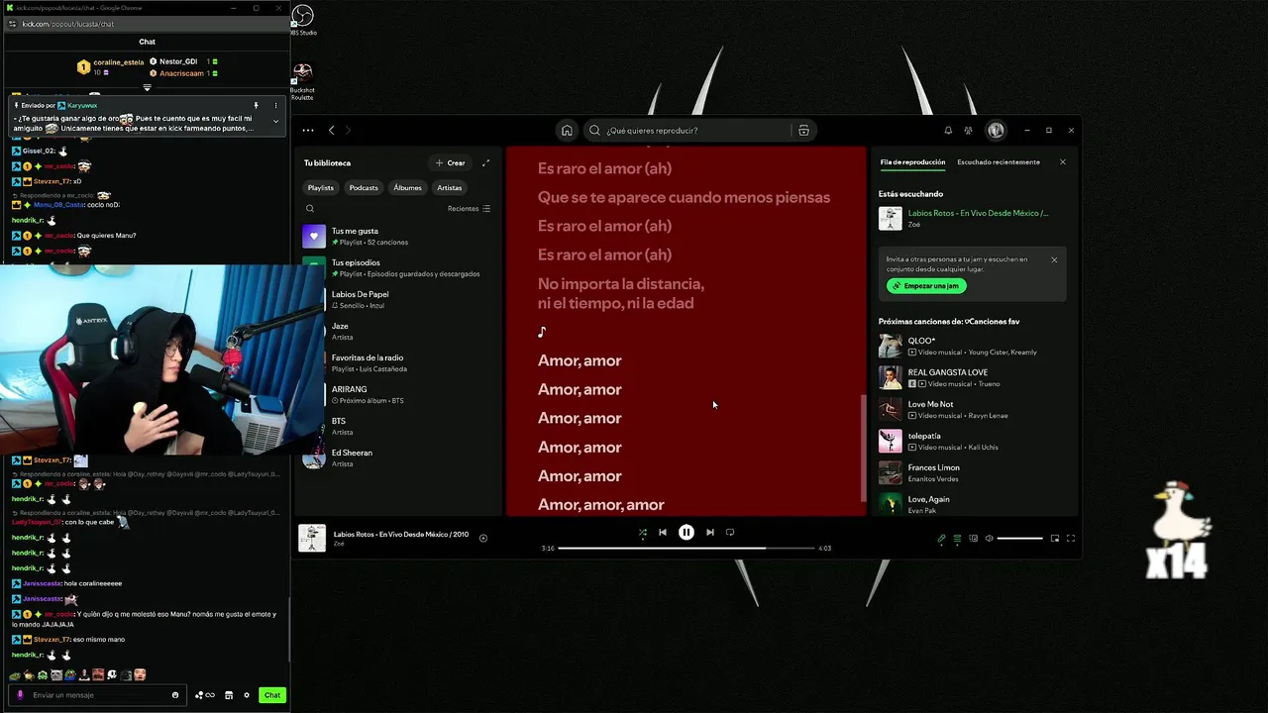Open ARIRANG upcoming album by BTS
Viewport: 1268px width, 713px height.
pos(396,394)
